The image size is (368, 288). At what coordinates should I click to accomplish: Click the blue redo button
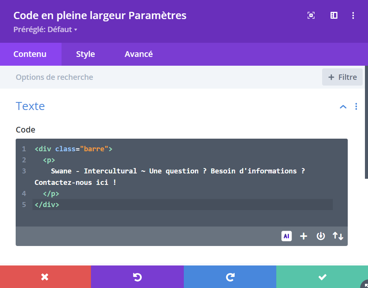click(x=230, y=277)
